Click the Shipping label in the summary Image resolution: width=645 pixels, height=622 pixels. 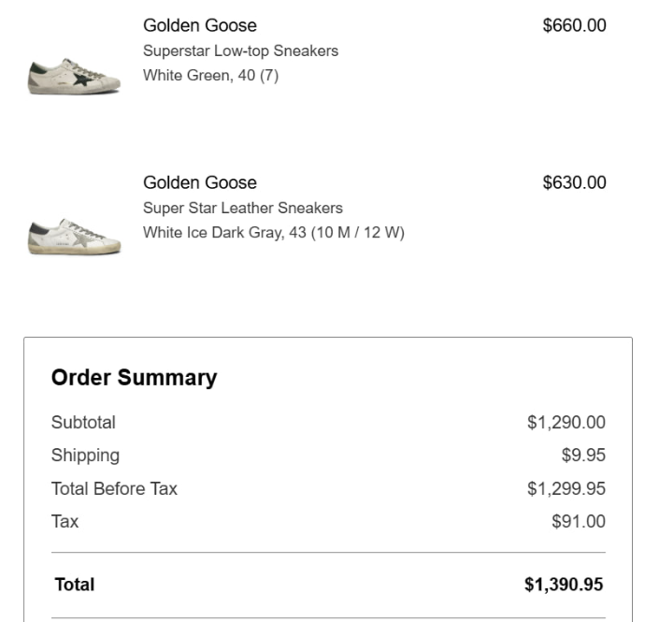tap(85, 456)
